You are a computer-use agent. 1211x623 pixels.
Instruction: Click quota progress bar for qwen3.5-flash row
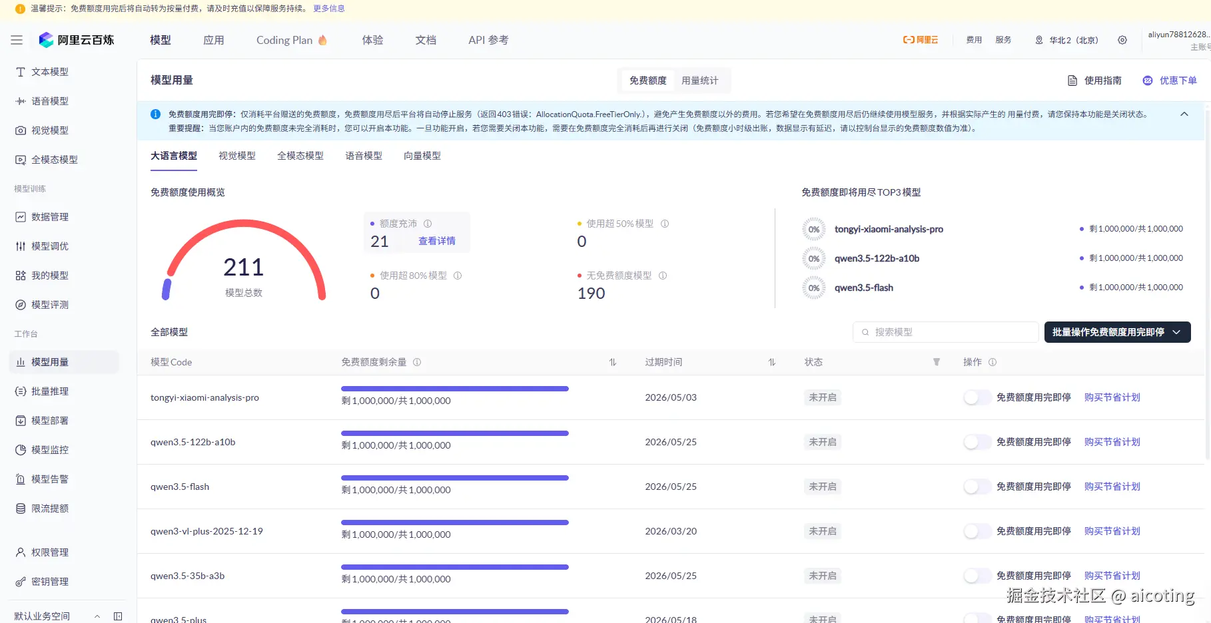(455, 478)
